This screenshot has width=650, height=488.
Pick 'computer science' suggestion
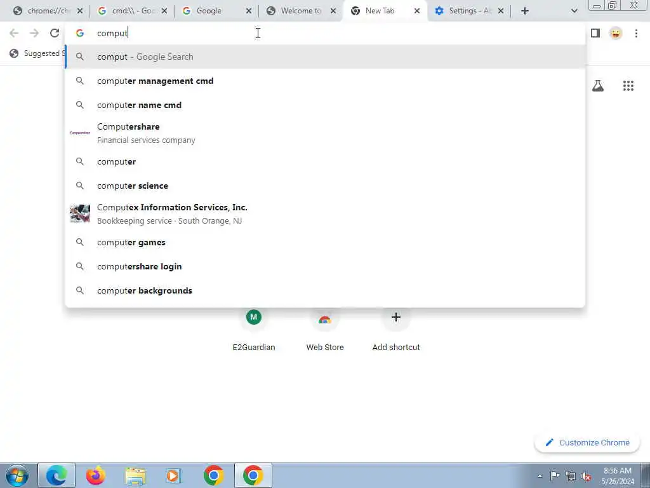[x=325, y=186]
